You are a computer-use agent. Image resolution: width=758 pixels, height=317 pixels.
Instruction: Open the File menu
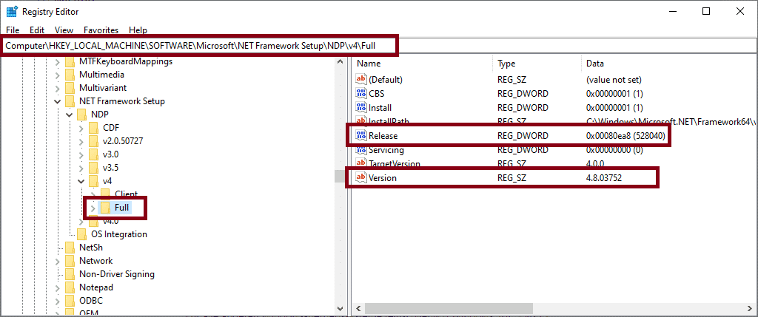[13, 30]
